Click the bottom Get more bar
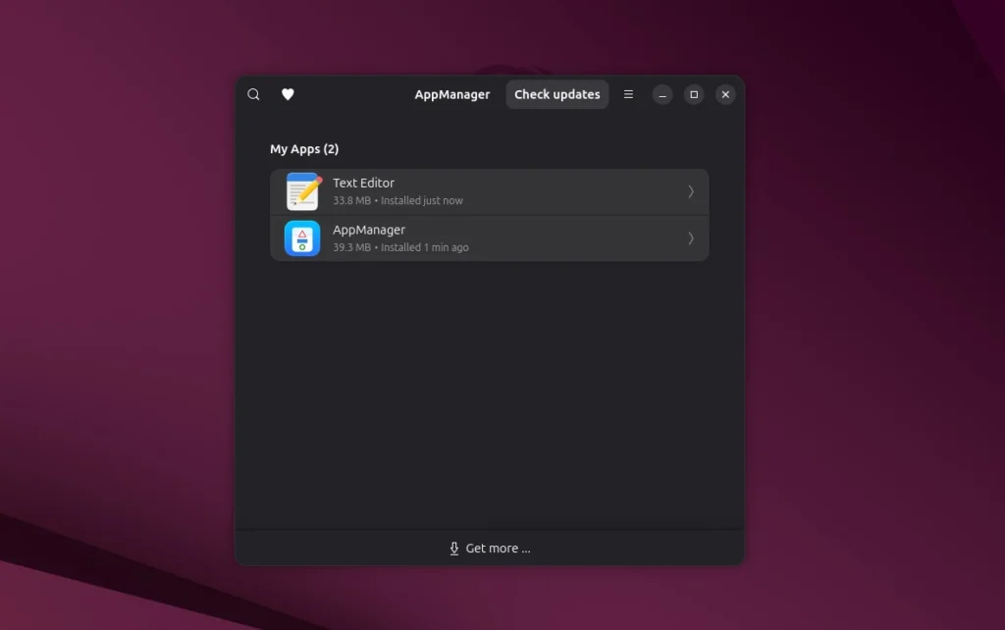Viewport: 1005px width, 630px height. pos(490,549)
